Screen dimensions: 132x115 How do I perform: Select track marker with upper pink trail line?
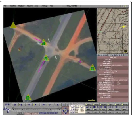(44, 42)
